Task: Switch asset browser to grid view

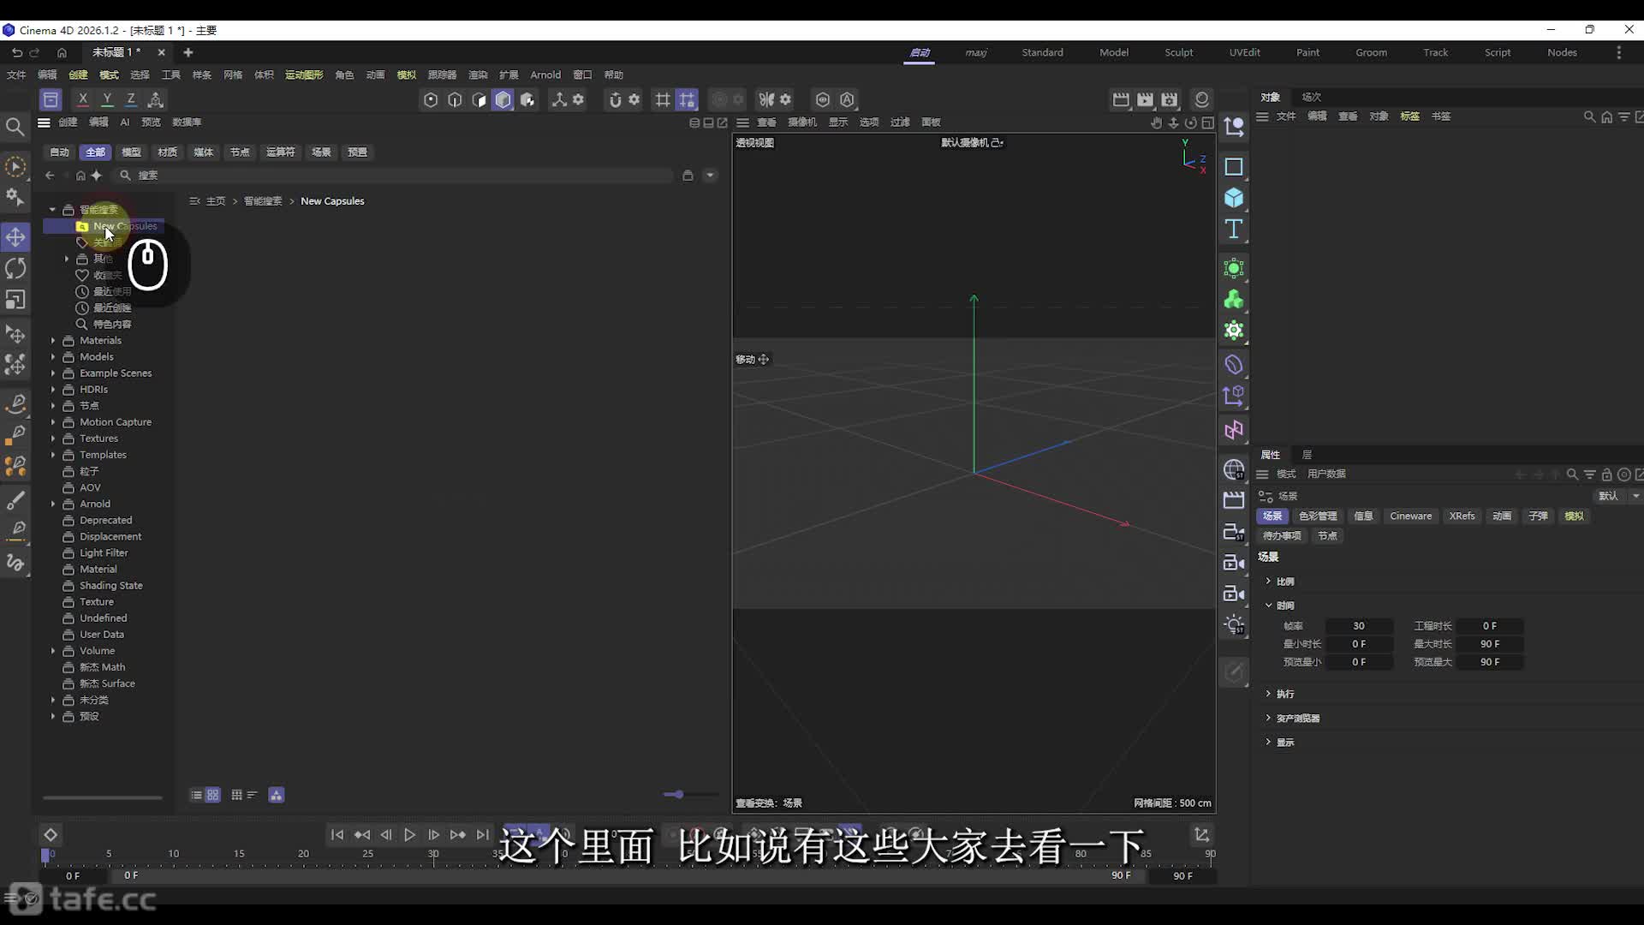Action: [x=213, y=795]
